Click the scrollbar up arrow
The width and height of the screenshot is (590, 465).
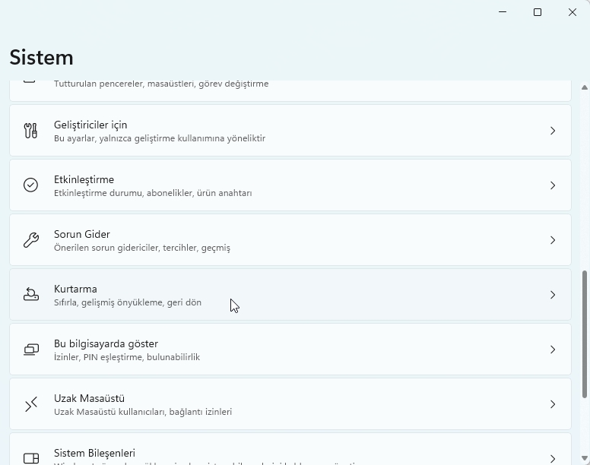tap(585, 87)
